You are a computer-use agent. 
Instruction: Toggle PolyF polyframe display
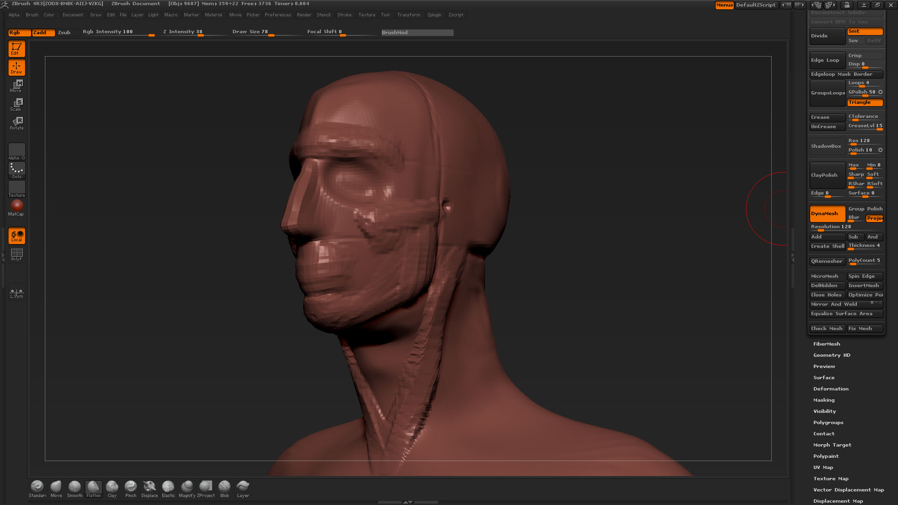[17, 254]
